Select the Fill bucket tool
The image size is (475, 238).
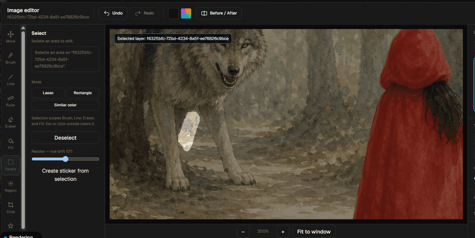pyautogui.click(x=11, y=144)
